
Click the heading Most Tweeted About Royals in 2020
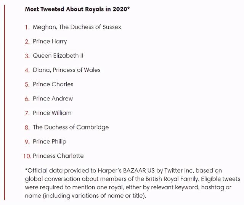[x=77, y=9]
